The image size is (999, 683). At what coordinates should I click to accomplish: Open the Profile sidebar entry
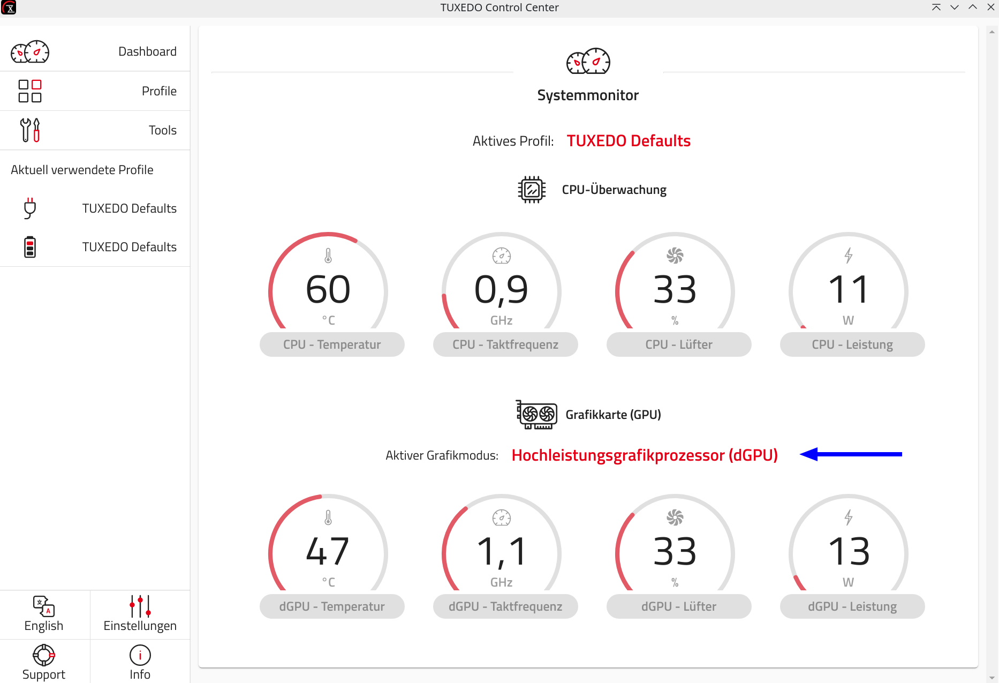coord(95,91)
